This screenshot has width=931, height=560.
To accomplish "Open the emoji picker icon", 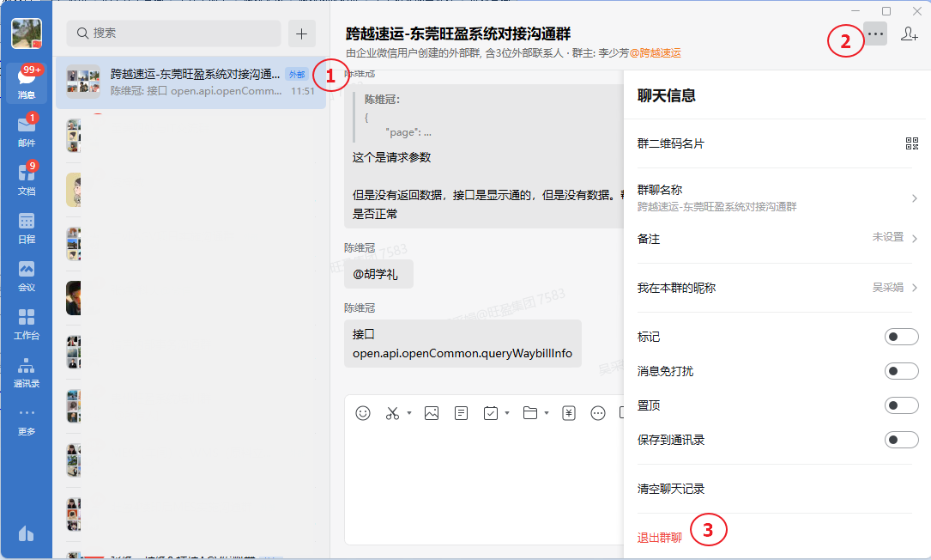I will pyautogui.click(x=363, y=413).
